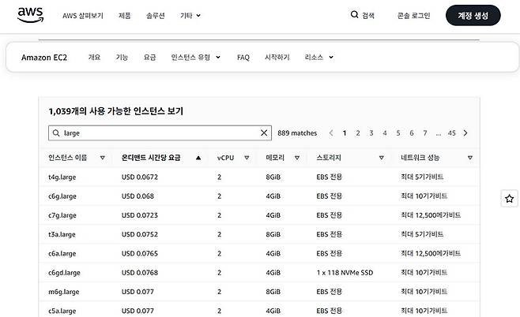Open filter for vCPU column
520x317 pixels.
click(247, 158)
